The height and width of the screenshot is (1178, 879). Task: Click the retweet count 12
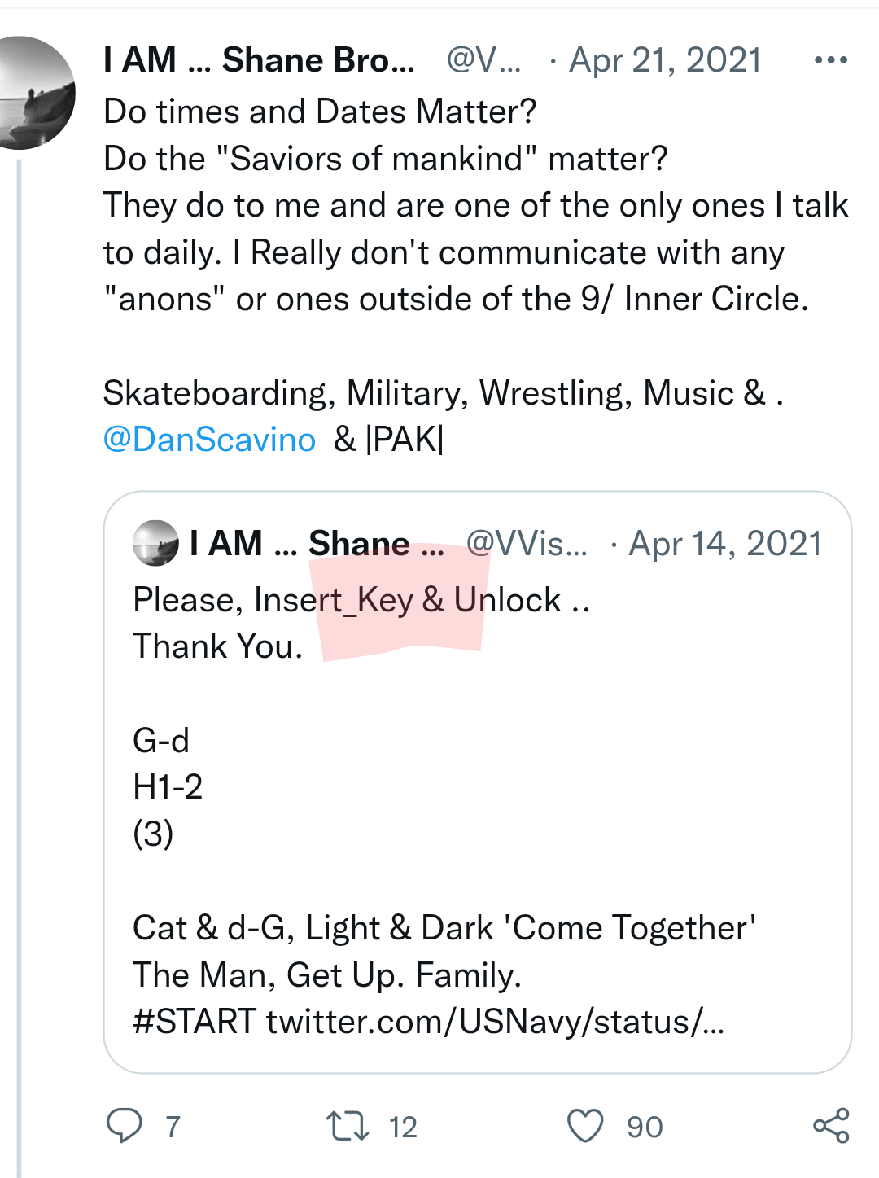point(403,1127)
